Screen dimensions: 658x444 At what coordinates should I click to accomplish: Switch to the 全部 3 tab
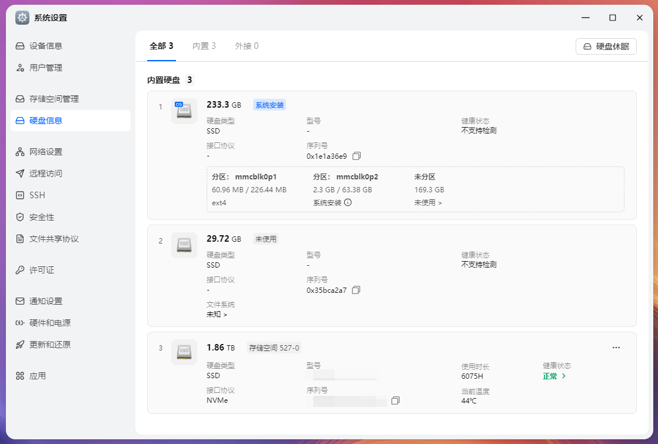tap(162, 46)
